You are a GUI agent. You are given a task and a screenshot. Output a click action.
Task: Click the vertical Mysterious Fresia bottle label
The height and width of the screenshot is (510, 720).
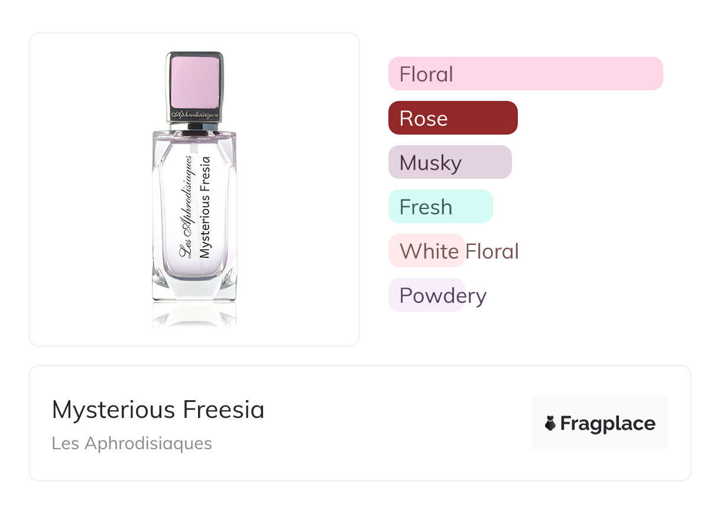[205, 207]
